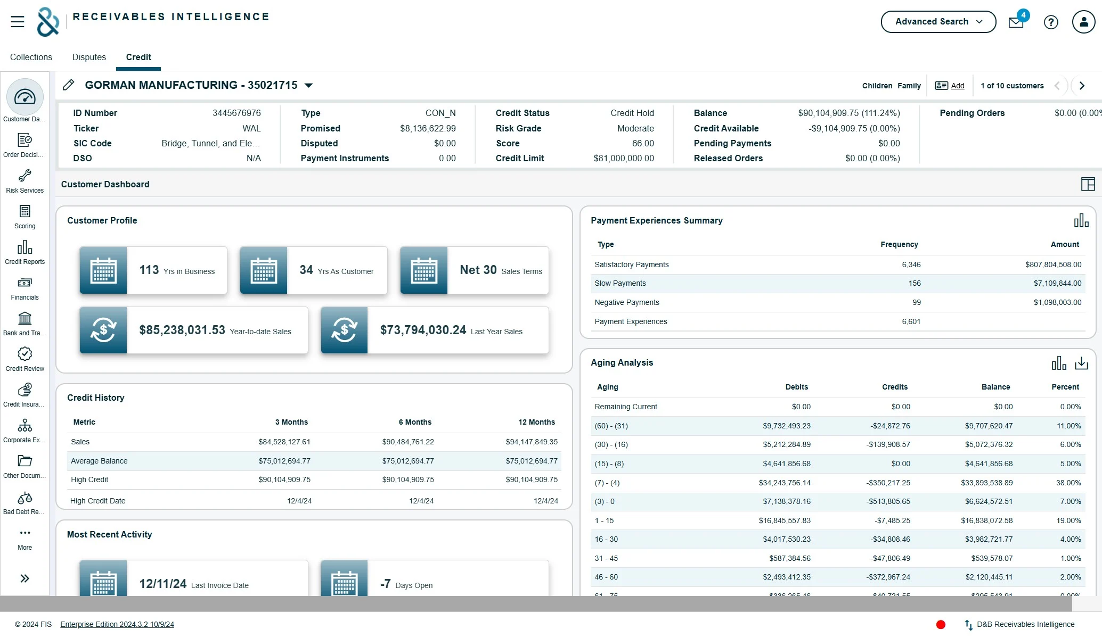Click the Net 30 Sales Terms card
This screenshot has width=1102, height=637.
coord(474,270)
